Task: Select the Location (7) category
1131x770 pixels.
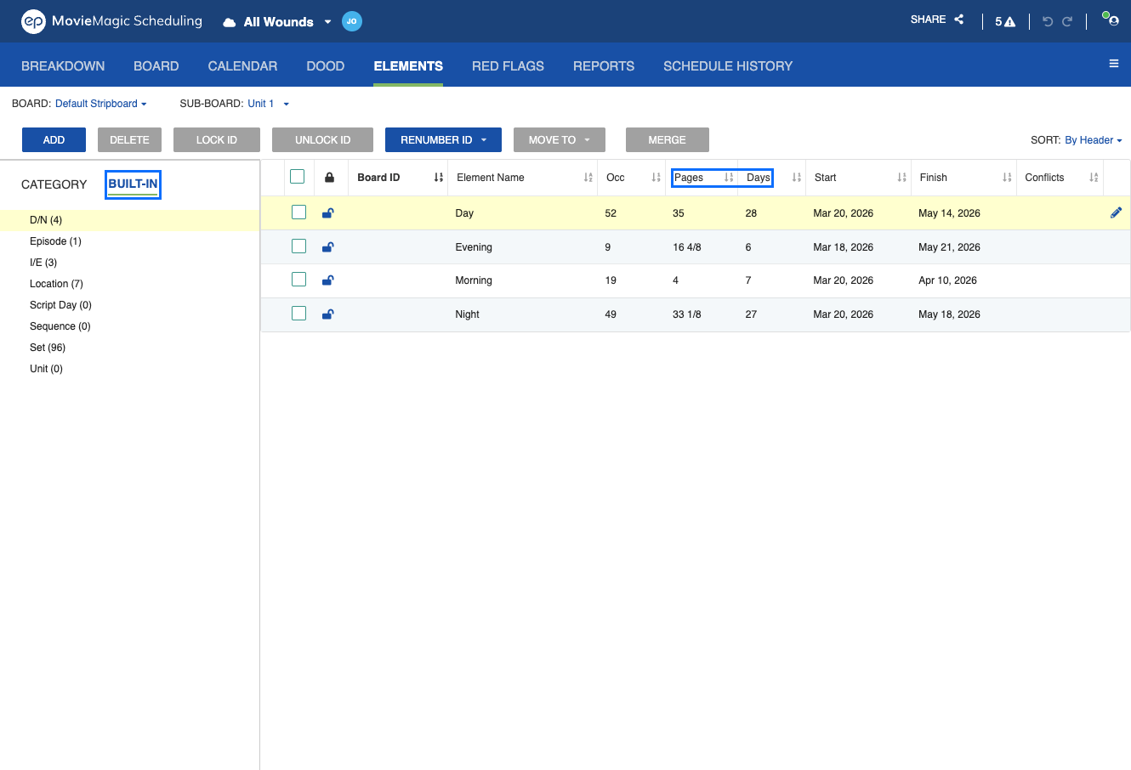Action: [x=129, y=284]
